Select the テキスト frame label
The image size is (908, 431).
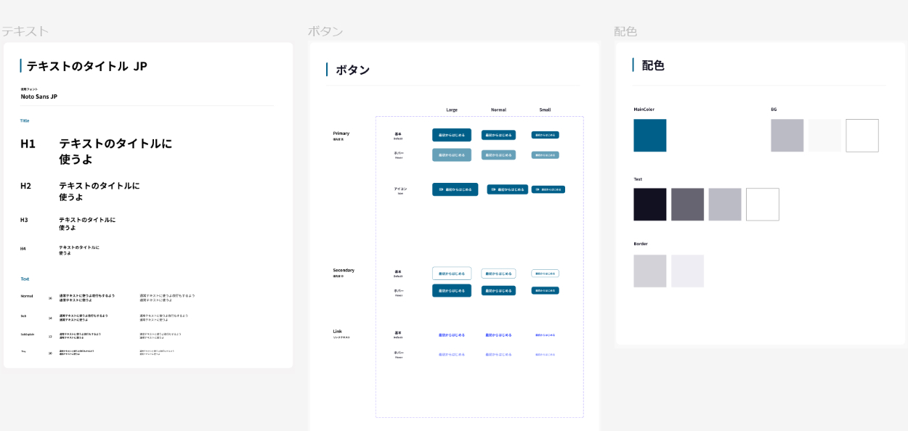[25, 31]
